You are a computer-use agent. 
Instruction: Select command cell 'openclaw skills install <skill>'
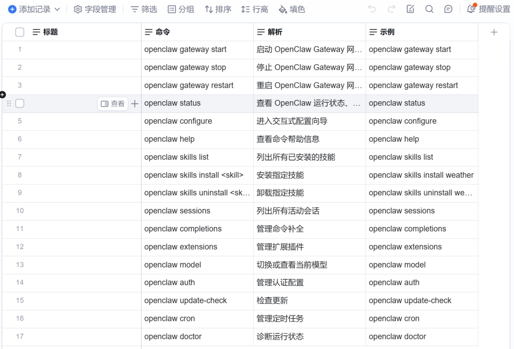tap(198, 175)
